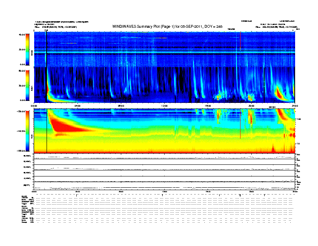This screenshot has width=318, height=246.
Task: Click the topmost line-plot panel under TNR
Action: [x=164, y=156]
